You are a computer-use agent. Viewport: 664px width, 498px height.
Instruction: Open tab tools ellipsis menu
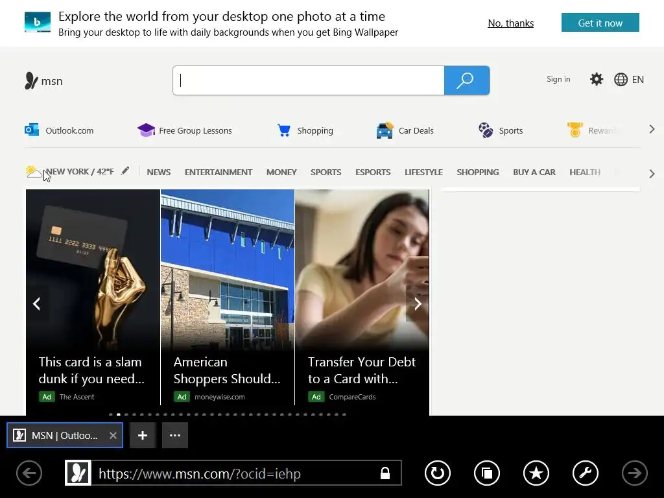[x=175, y=435]
